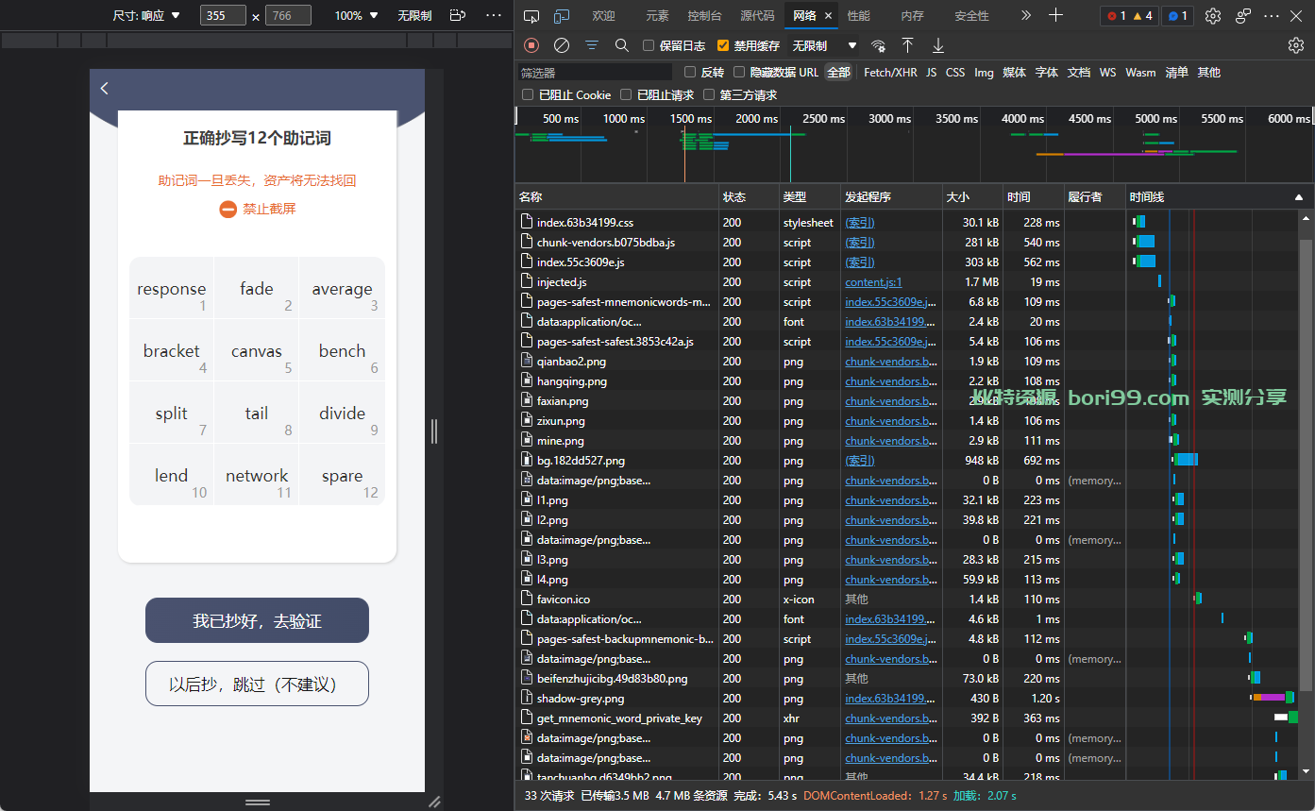1315x811 pixels.
Task: Toggle the network filter bar icon
Action: 592,45
